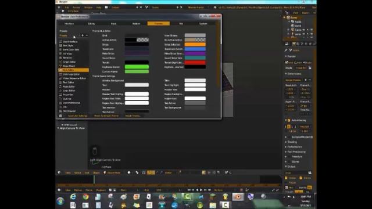Image resolution: width=372 pixels, height=209 pixels.
Task: Click the Scene icon in outliner
Action: pyautogui.click(x=288, y=17)
